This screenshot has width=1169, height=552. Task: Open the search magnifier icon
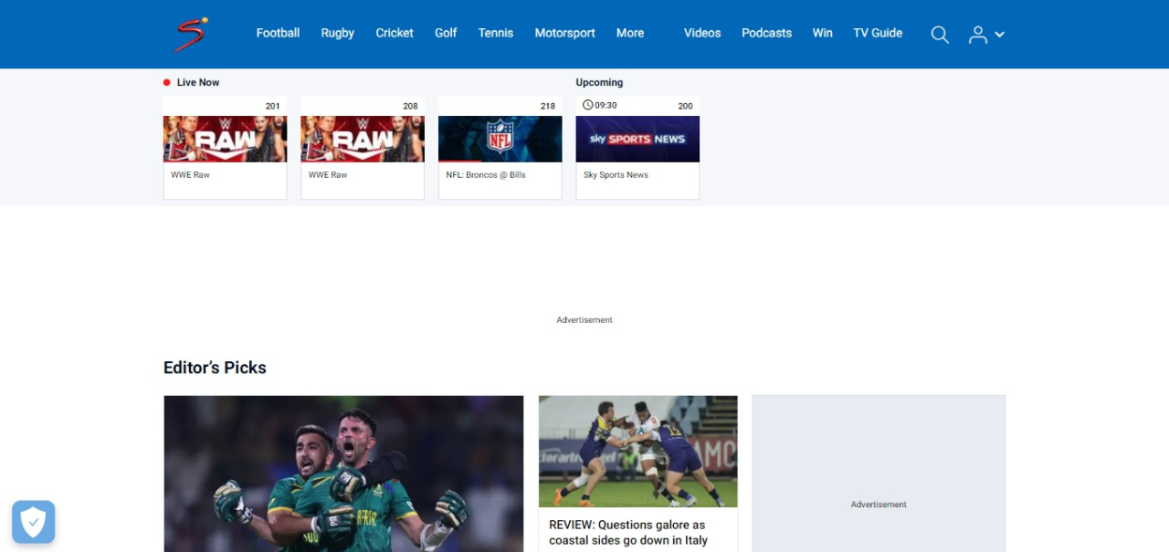pyautogui.click(x=940, y=35)
